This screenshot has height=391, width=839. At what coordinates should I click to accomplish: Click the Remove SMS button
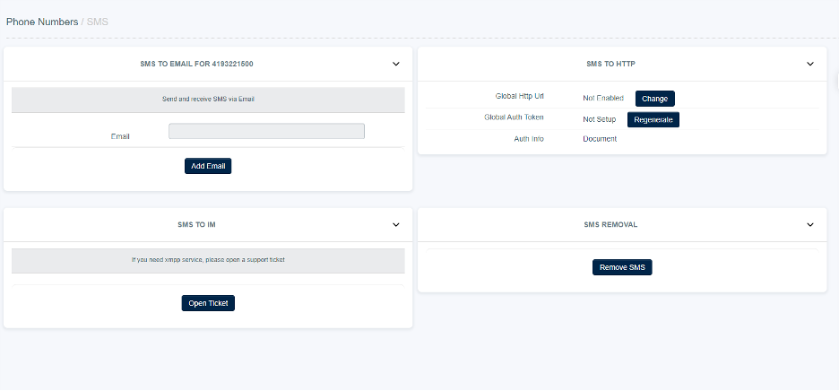pyautogui.click(x=622, y=267)
